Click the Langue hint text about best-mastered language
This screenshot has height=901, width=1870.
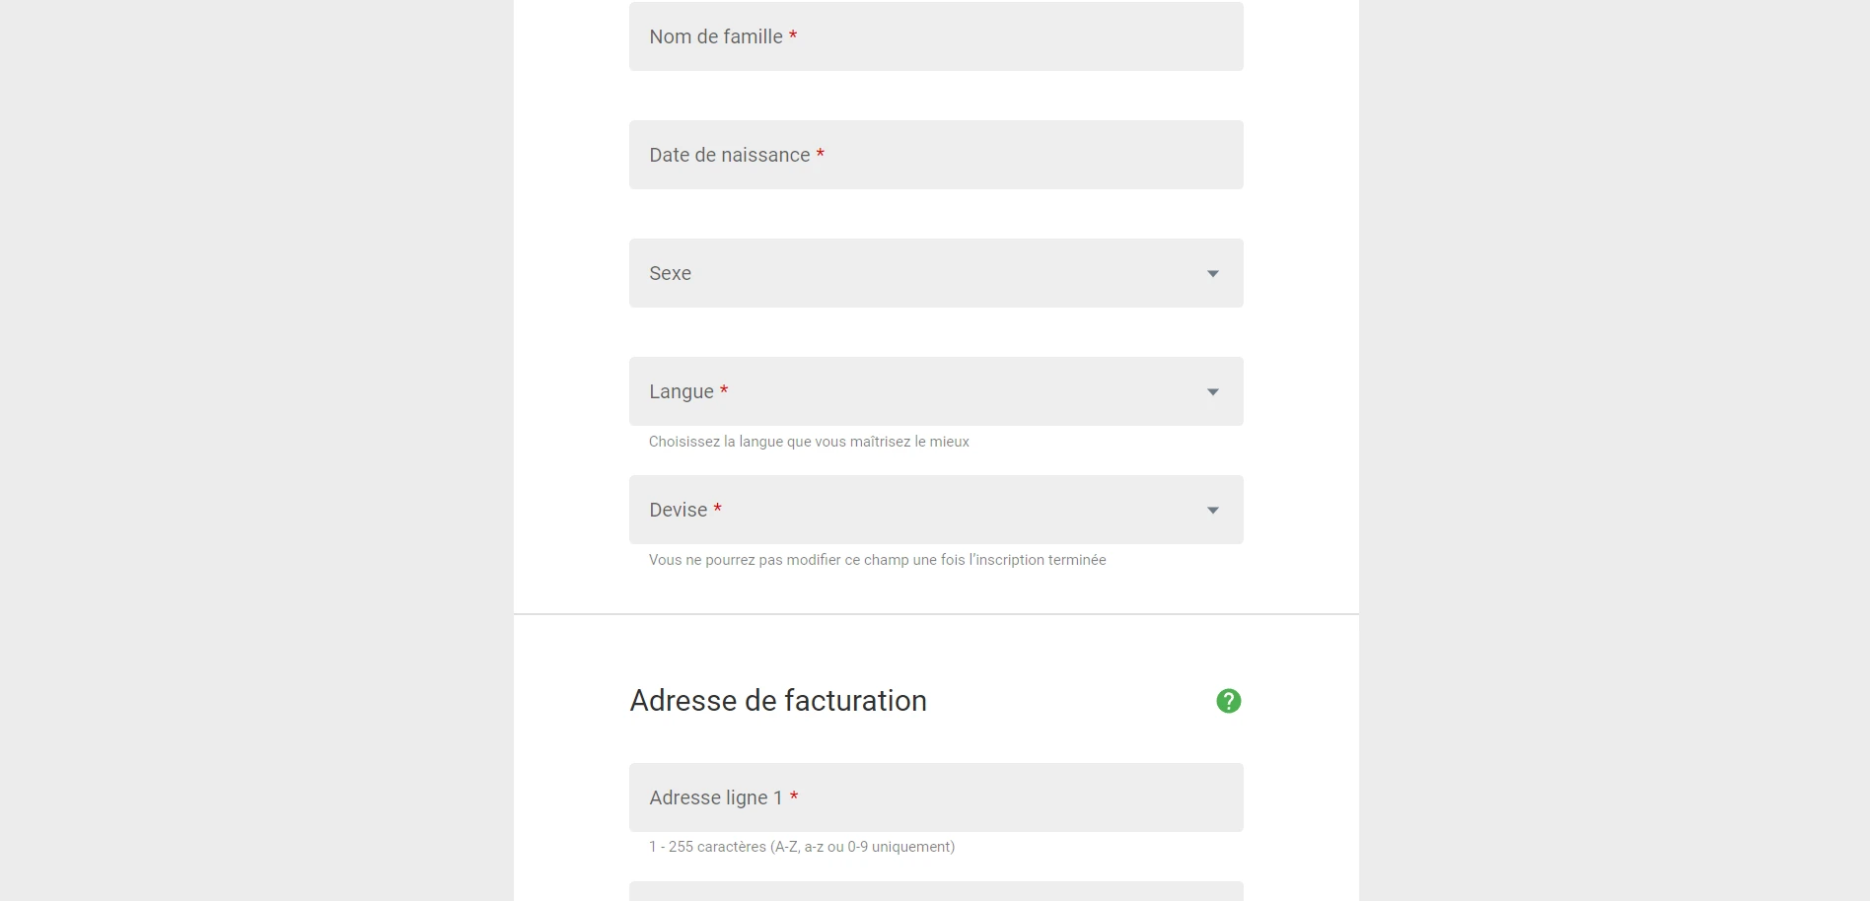pyautogui.click(x=809, y=442)
